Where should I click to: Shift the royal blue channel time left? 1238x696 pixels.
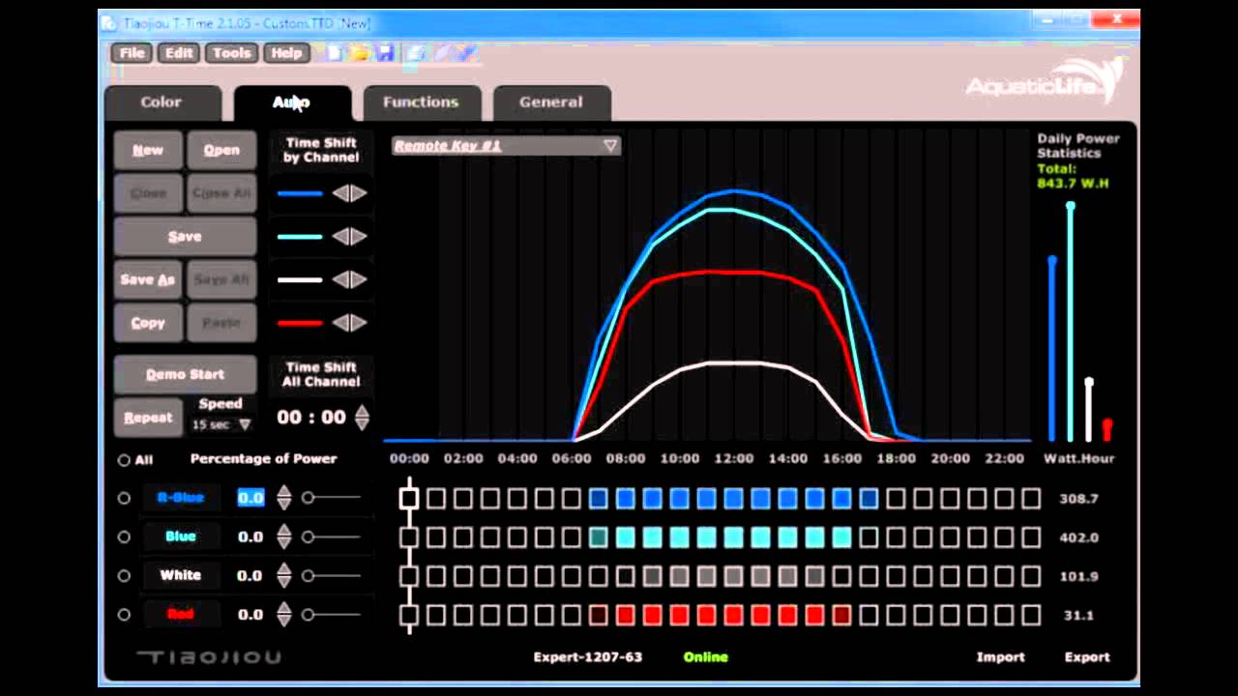tap(340, 193)
